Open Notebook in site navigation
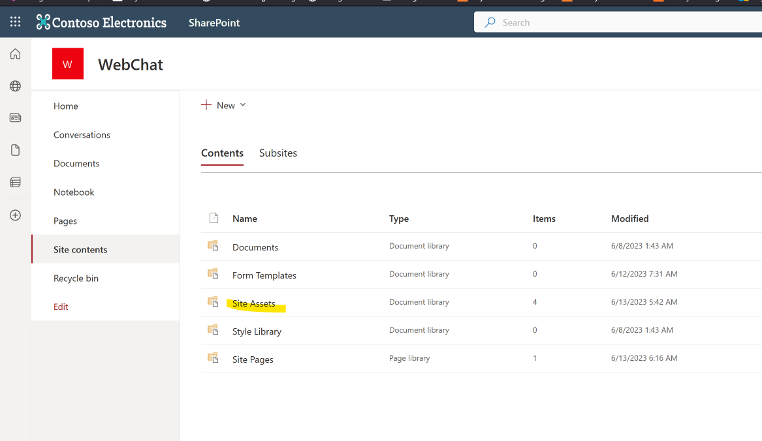The width and height of the screenshot is (762, 441). 74,192
